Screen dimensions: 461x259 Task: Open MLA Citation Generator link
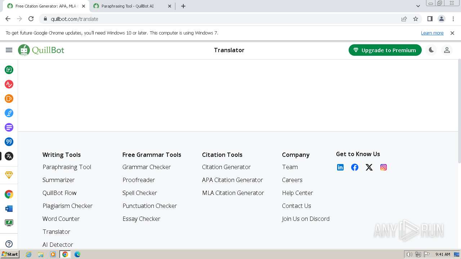pos(233,193)
